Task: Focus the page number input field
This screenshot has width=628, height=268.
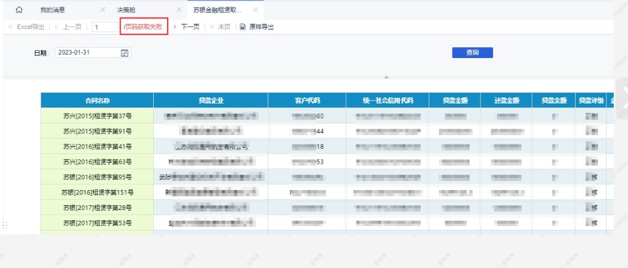Action: [x=105, y=27]
